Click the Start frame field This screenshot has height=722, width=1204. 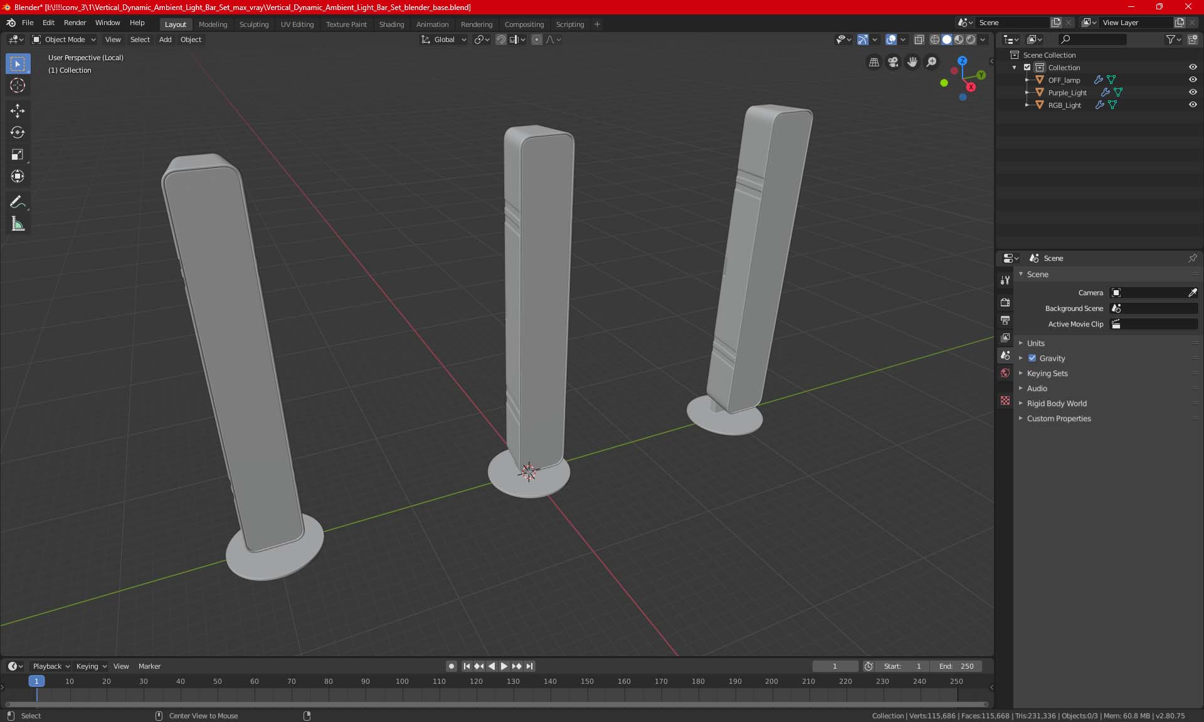[x=902, y=666]
